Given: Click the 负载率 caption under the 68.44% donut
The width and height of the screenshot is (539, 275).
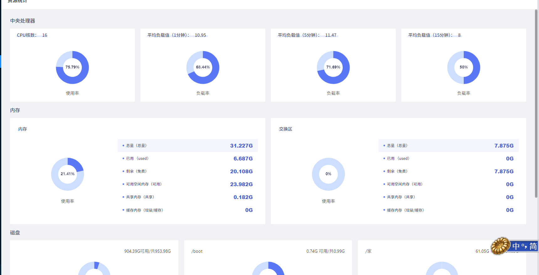Looking at the screenshot, I should [x=203, y=93].
